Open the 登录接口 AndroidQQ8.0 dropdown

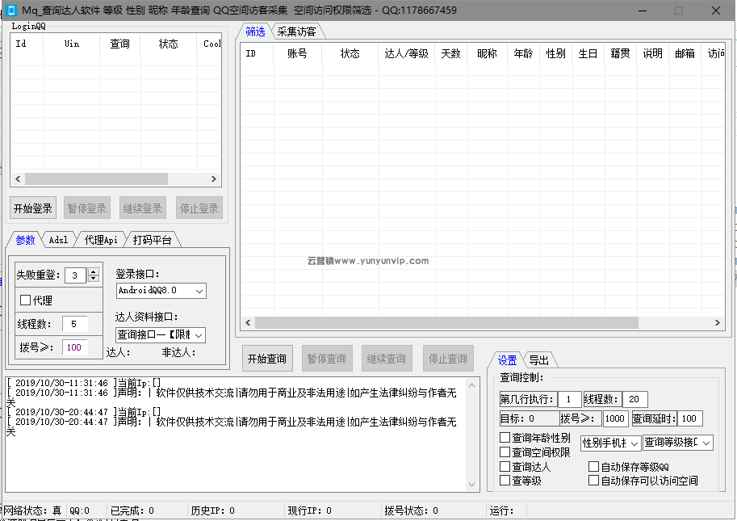coord(161,291)
